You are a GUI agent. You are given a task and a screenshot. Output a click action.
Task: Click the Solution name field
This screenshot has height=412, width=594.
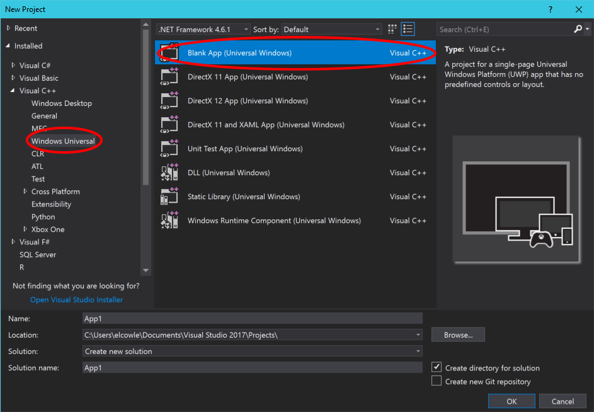(x=253, y=367)
